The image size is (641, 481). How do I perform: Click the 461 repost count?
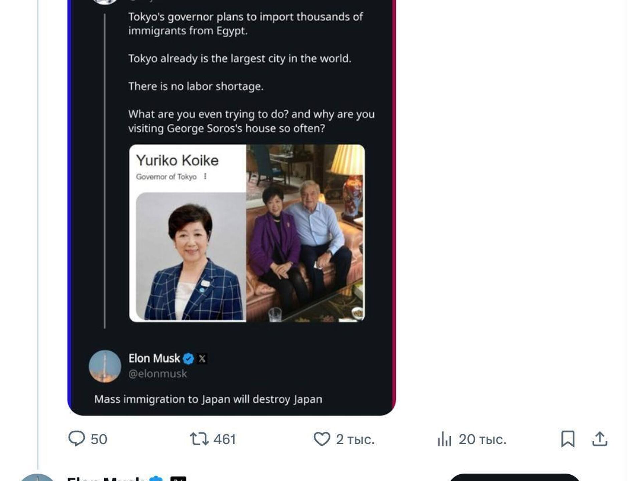pyautogui.click(x=225, y=439)
